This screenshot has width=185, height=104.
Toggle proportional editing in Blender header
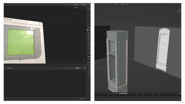[127, 5]
